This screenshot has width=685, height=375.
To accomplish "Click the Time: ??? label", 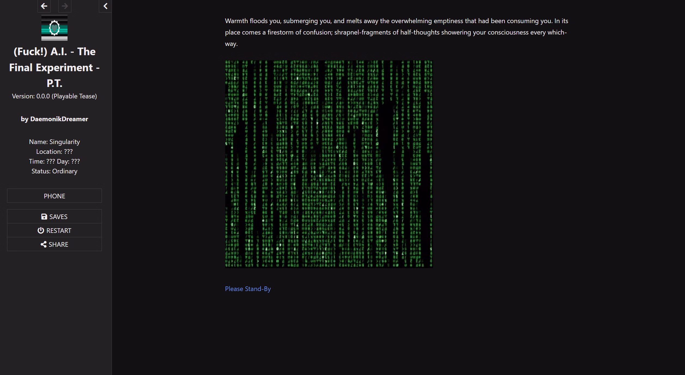I will click(42, 161).
